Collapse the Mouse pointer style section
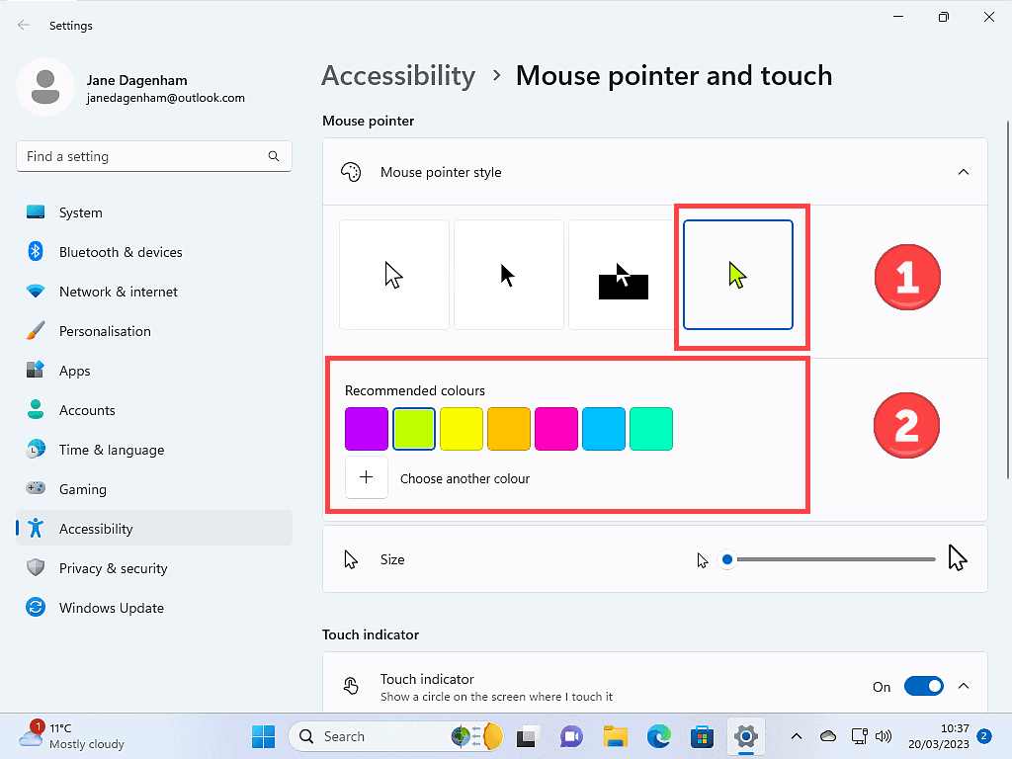The image size is (1012, 759). [x=963, y=172]
